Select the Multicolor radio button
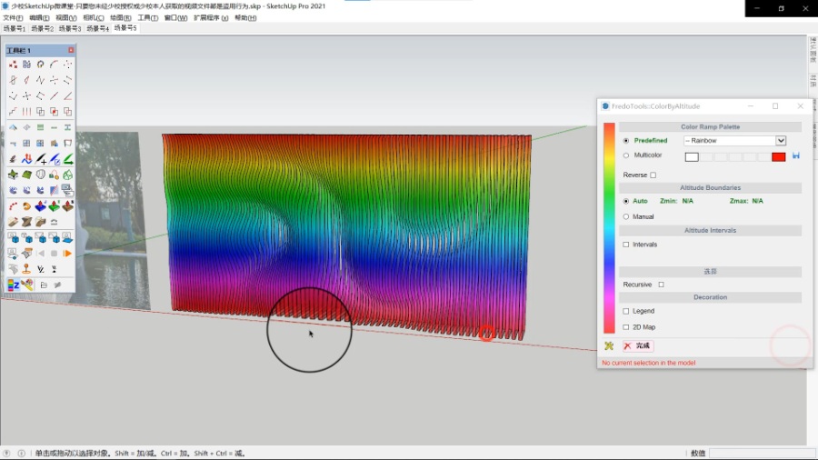This screenshot has height=460, width=818. click(x=626, y=155)
